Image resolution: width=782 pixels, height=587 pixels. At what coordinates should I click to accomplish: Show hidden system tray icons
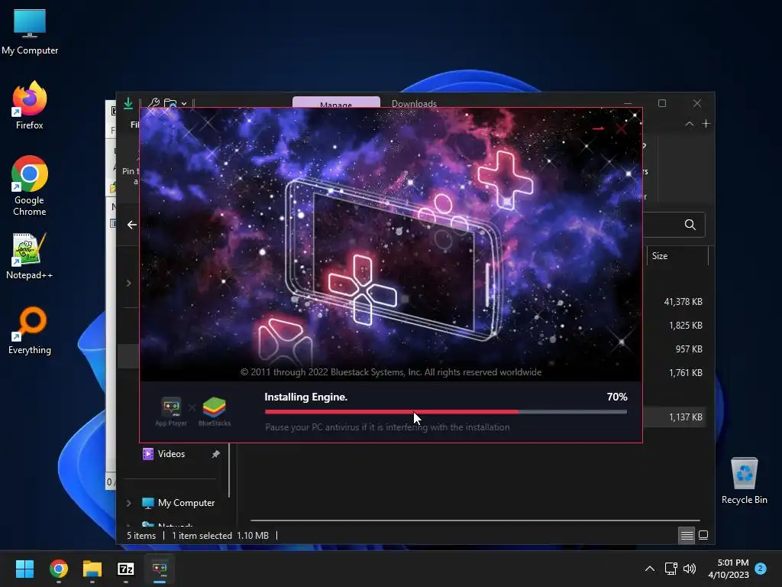point(650,569)
